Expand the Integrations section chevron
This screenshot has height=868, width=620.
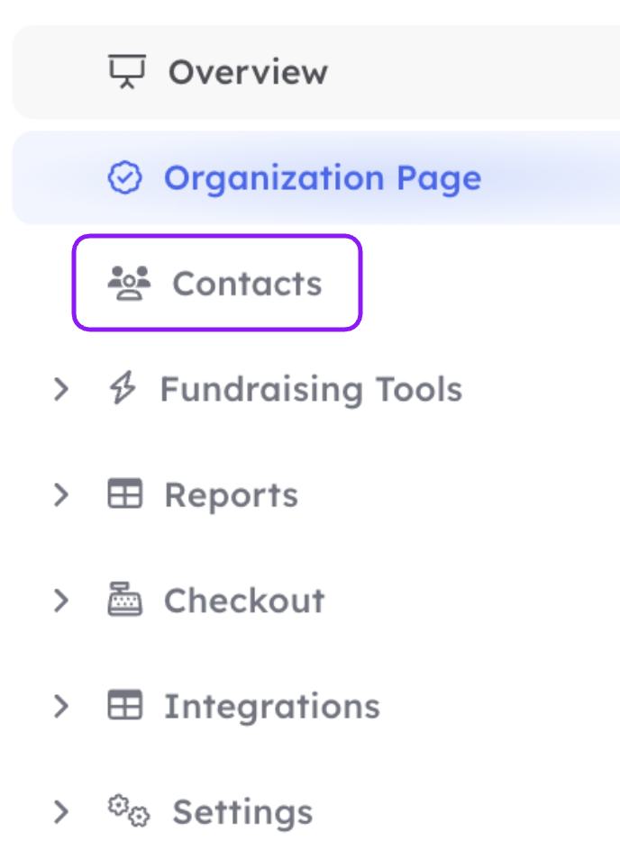coord(61,706)
